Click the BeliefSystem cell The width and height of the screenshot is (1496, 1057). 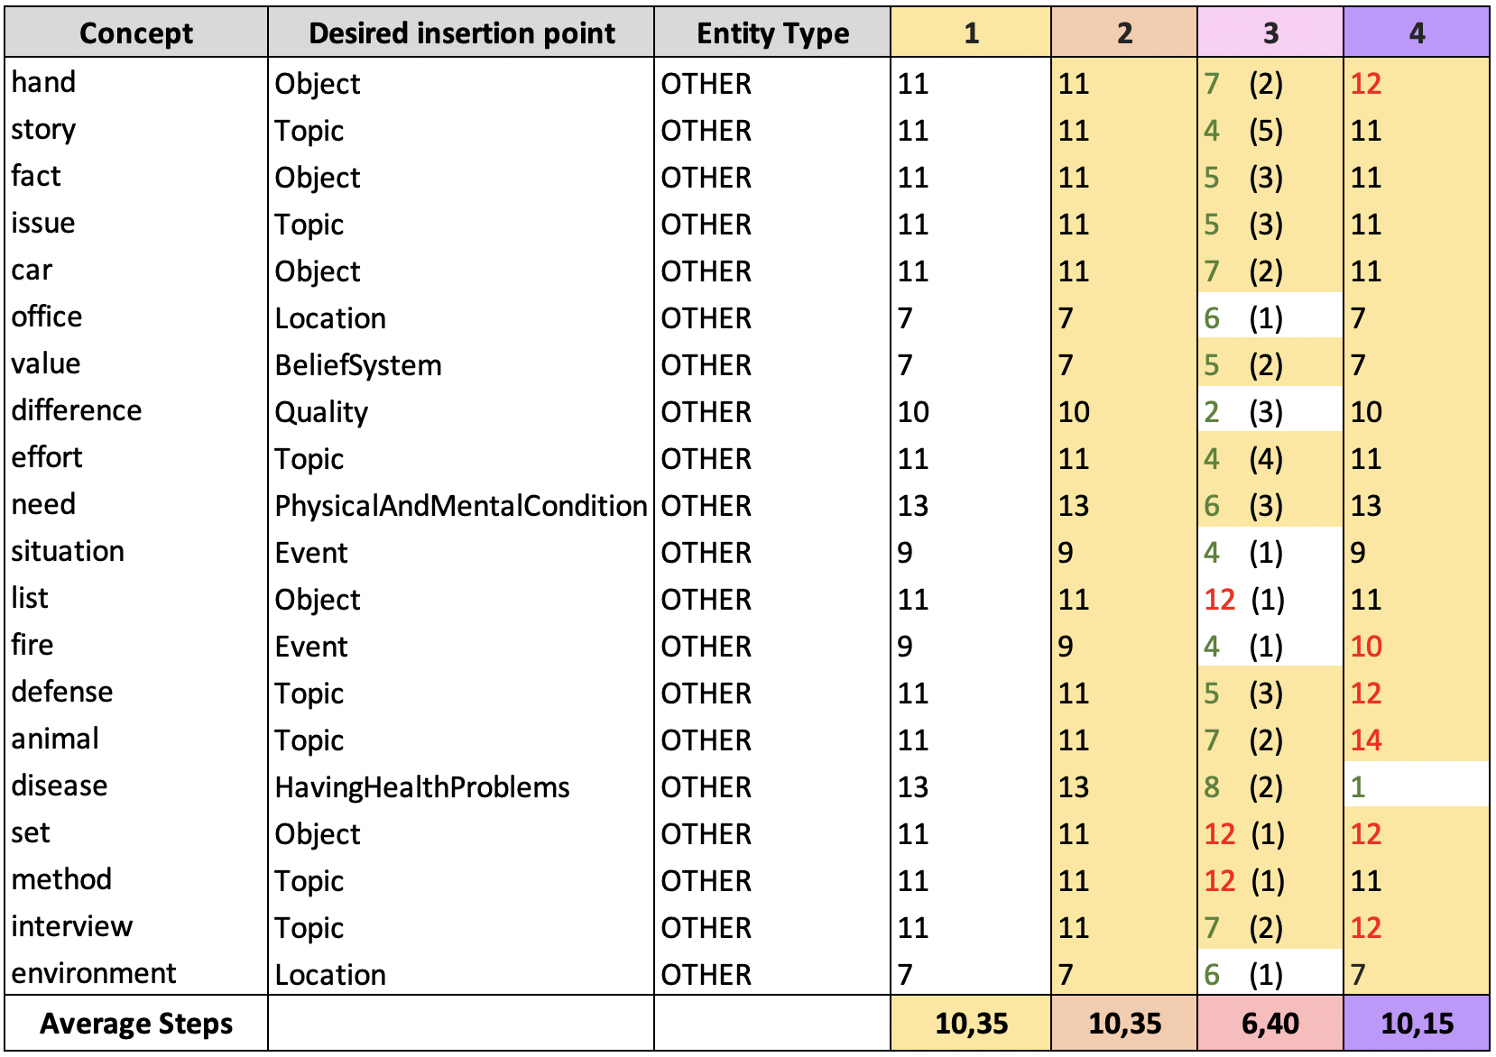[x=358, y=365]
